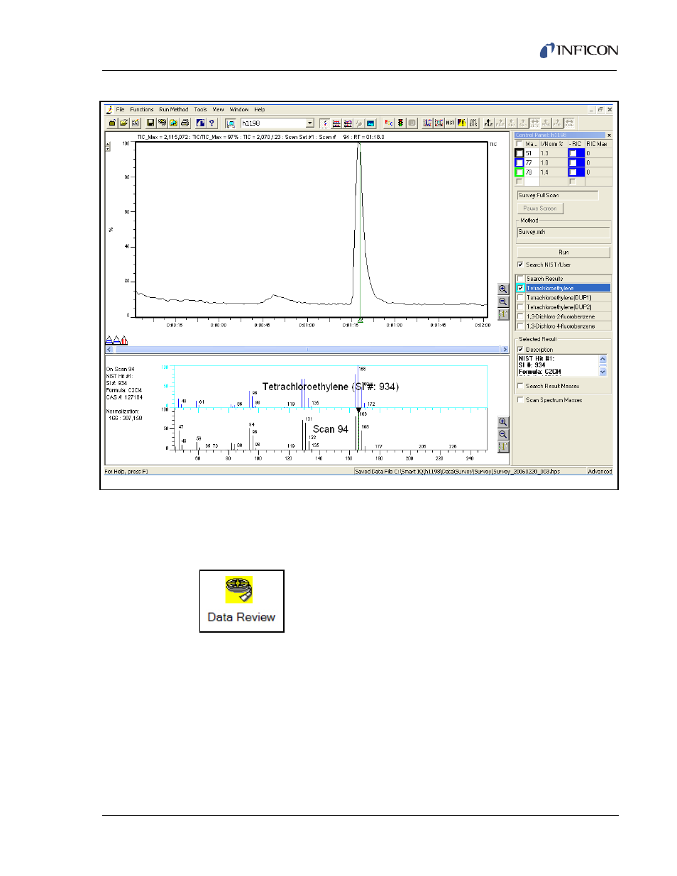677x876 pixels.
Task: Click the R/C toolbar icon
Action: click(389, 123)
